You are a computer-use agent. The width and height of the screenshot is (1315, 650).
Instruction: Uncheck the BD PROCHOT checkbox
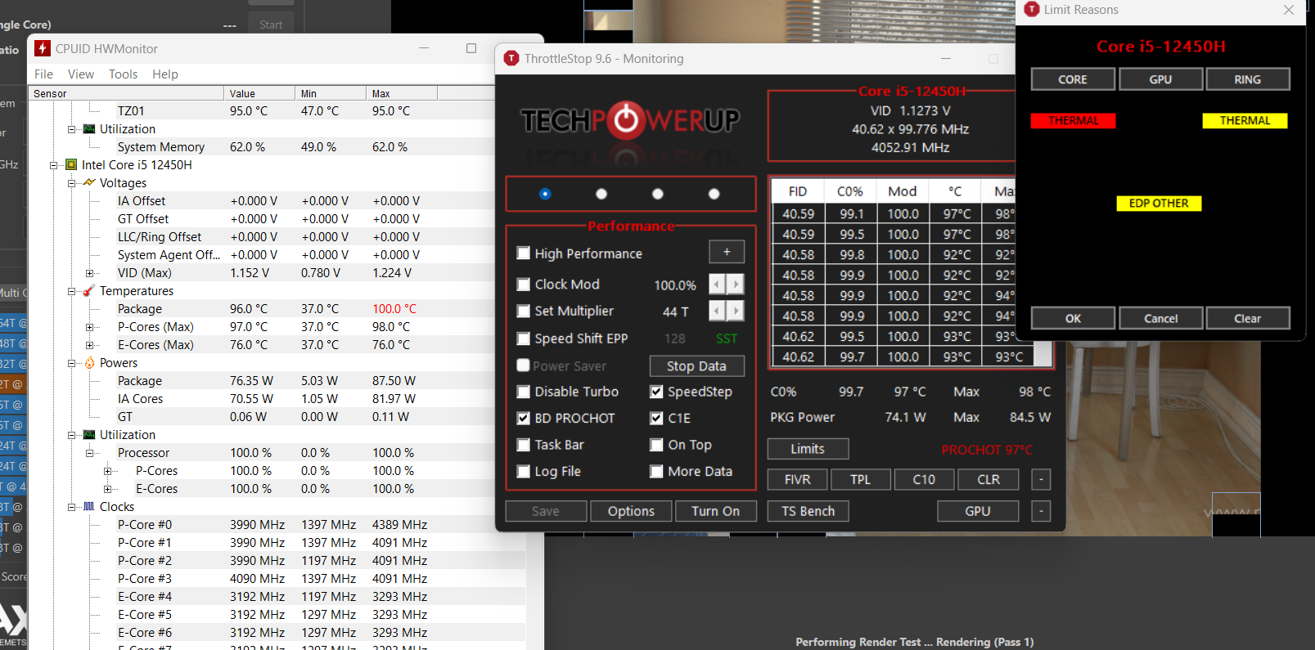pos(524,419)
